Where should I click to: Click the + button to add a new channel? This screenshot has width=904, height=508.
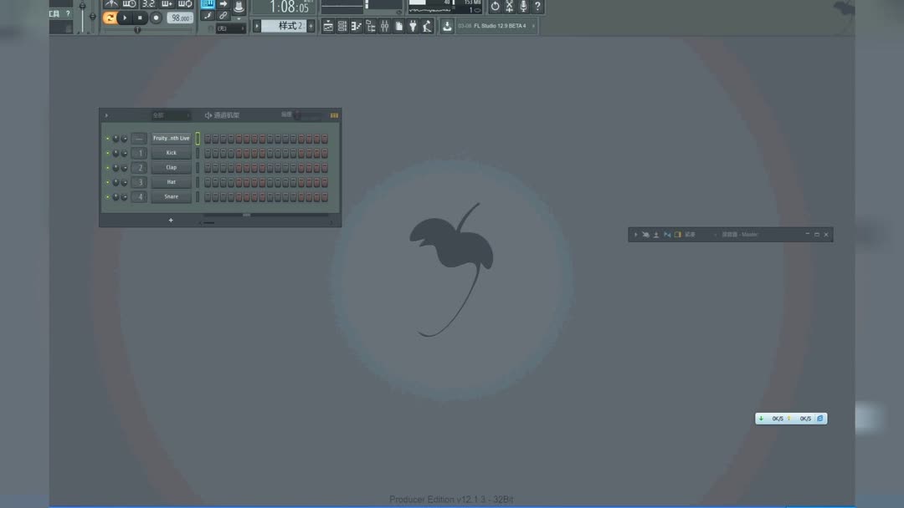pos(171,220)
